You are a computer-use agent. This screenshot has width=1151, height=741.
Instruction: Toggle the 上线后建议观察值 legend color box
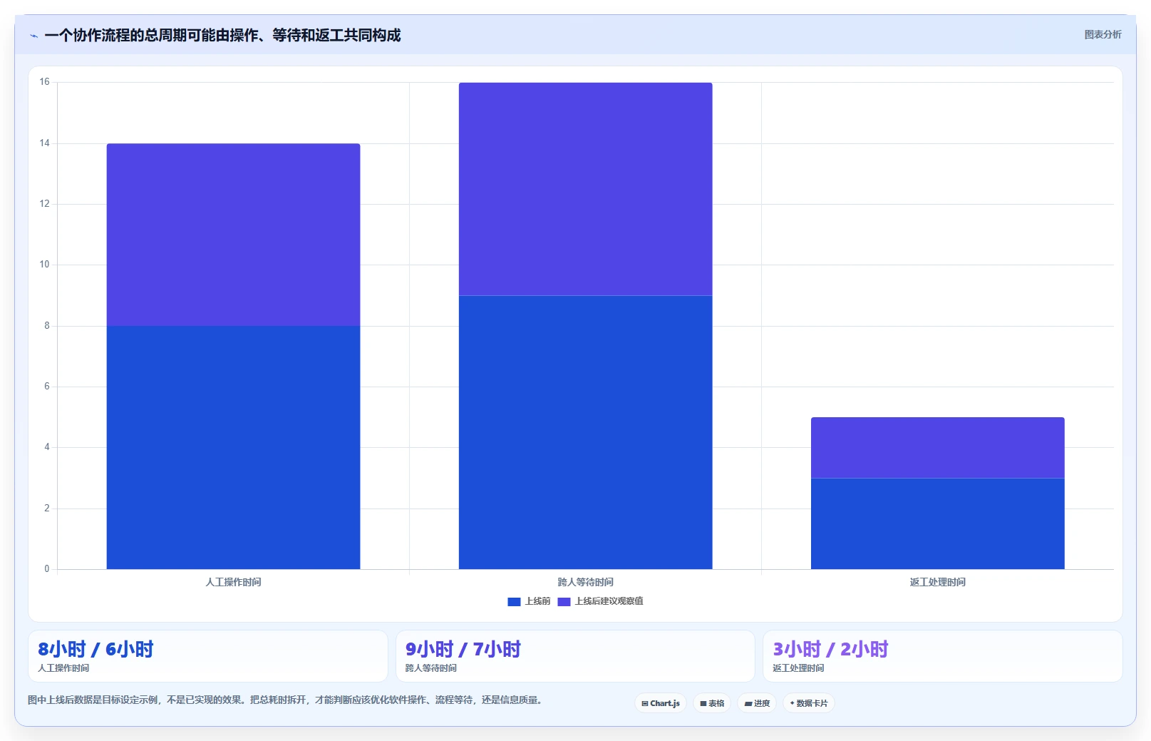click(x=564, y=601)
